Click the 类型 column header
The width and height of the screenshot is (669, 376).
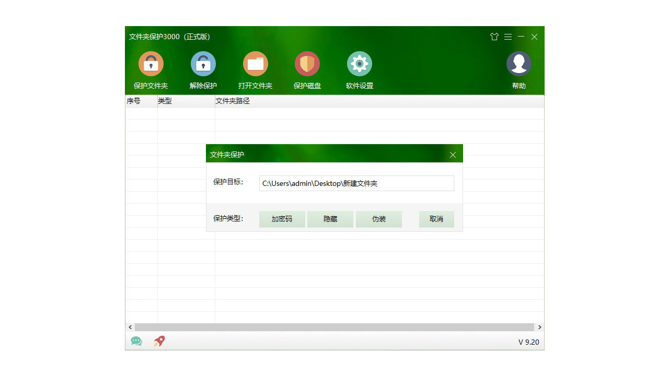(186, 101)
